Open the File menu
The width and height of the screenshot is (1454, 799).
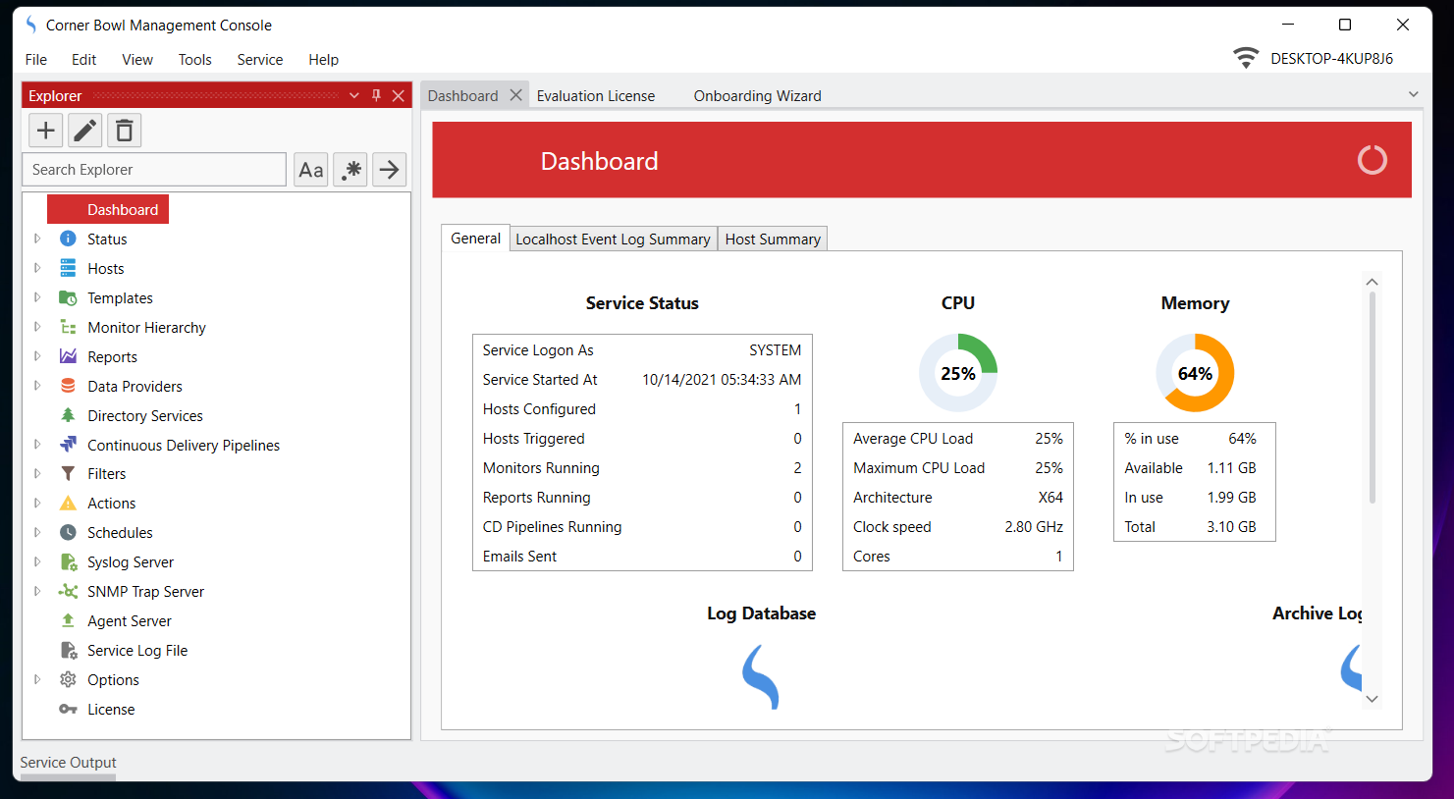point(36,60)
